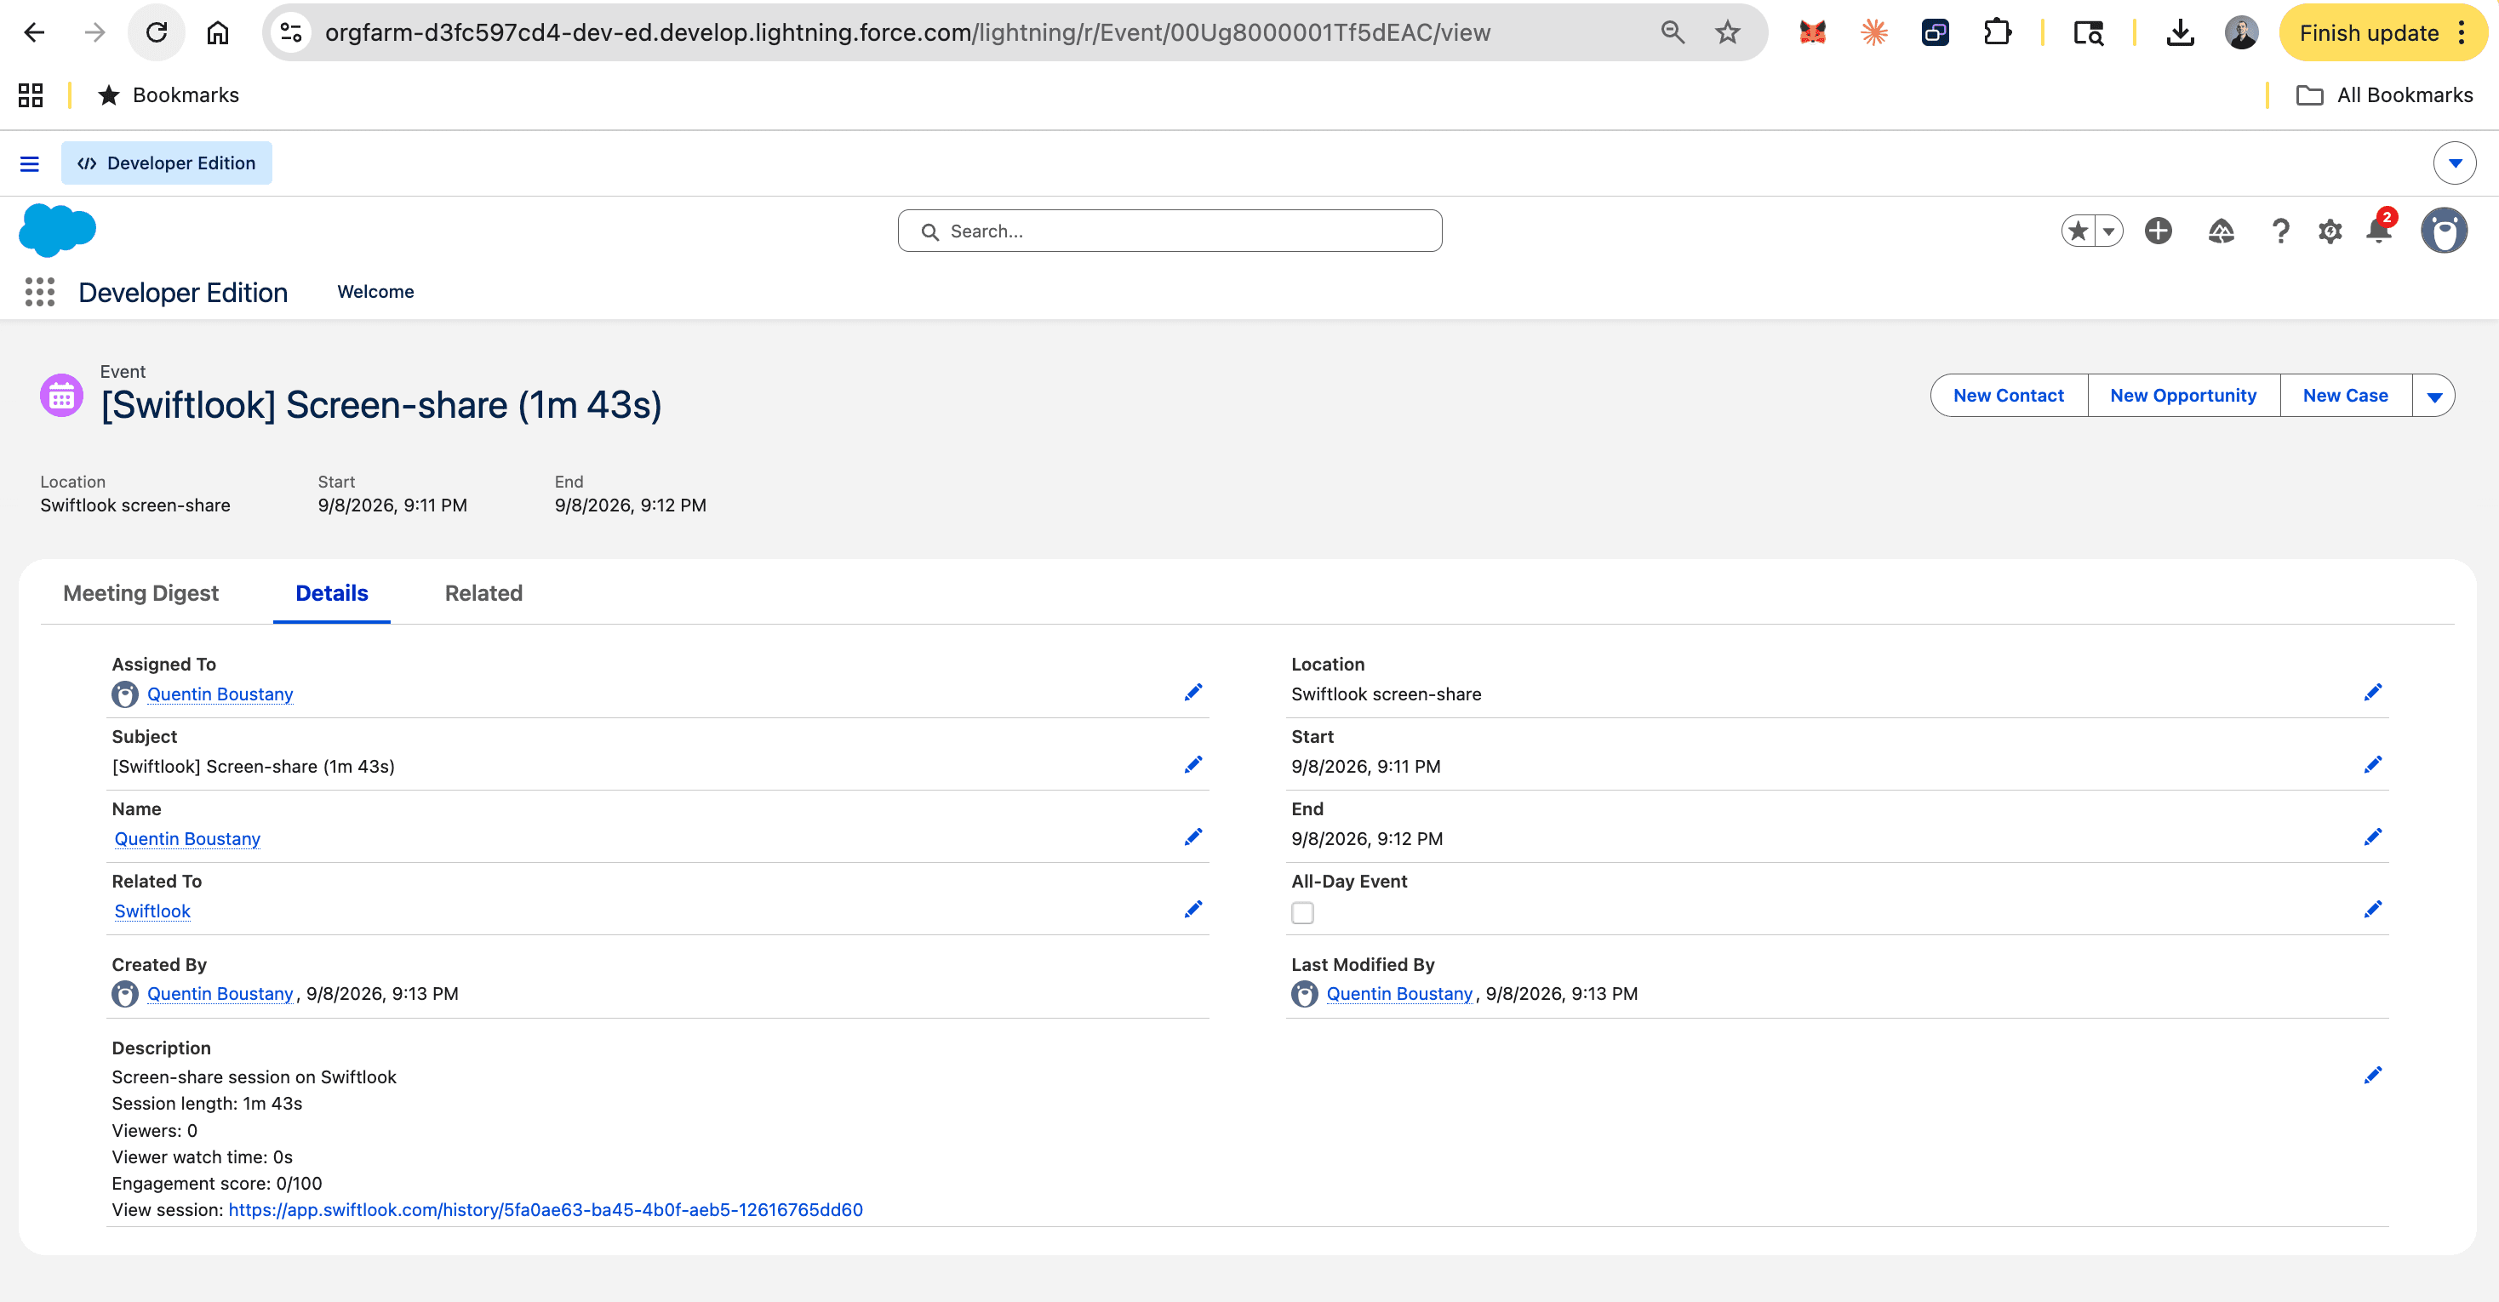
Task: Expand the favorites list dropdown arrow
Action: (x=2108, y=231)
